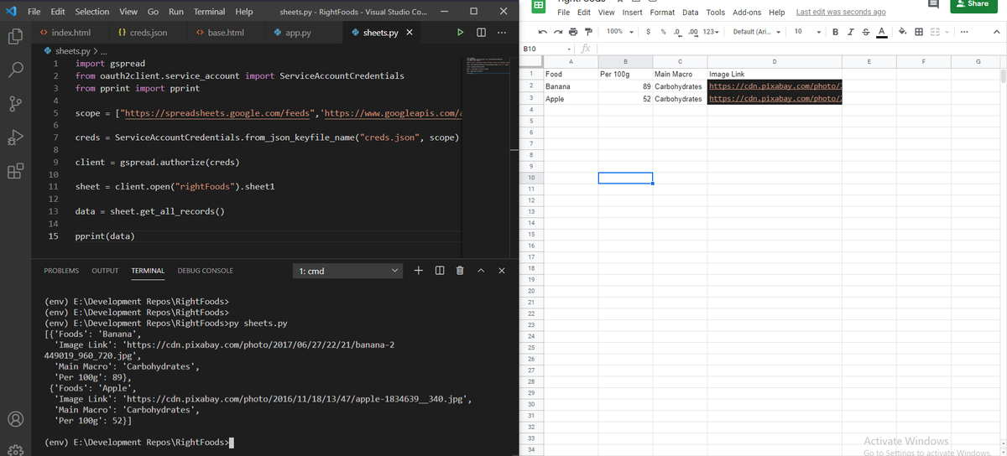Format as currency in Sheets

(649, 31)
